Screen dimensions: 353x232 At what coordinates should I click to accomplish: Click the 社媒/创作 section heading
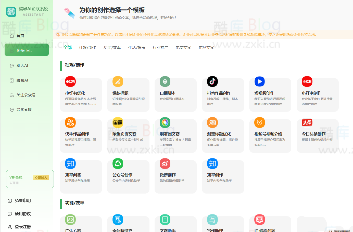(74, 65)
